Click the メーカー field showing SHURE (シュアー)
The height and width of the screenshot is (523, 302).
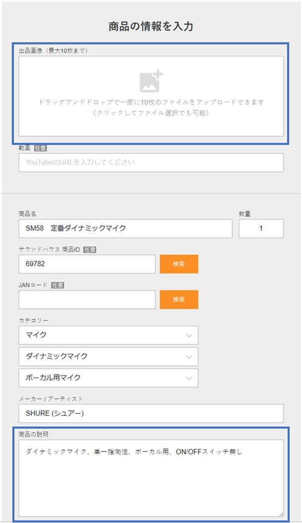(151, 413)
